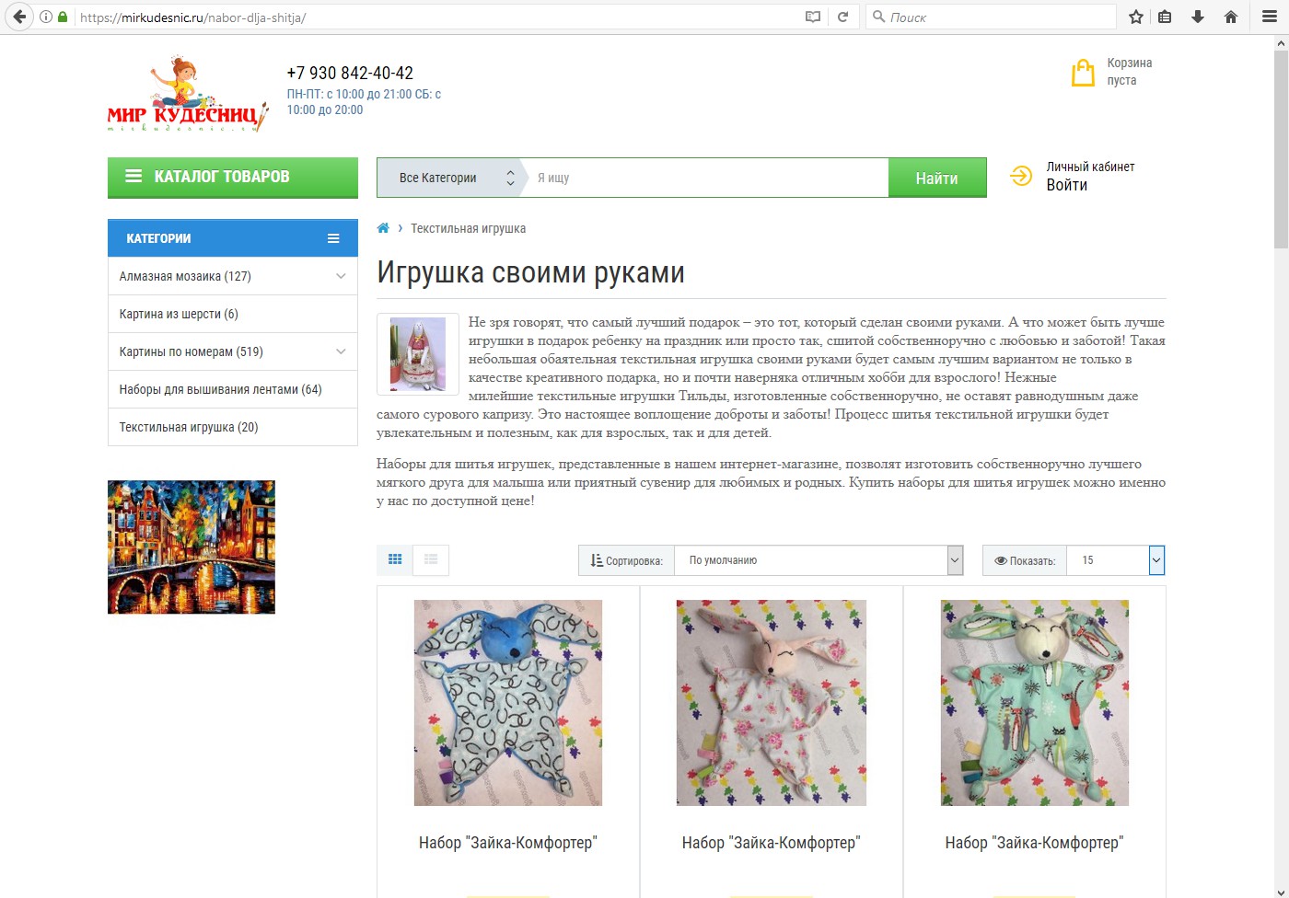Click the Личный кабинет label
The height and width of the screenshot is (898, 1289).
pyautogui.click(x=1090, y=167)
